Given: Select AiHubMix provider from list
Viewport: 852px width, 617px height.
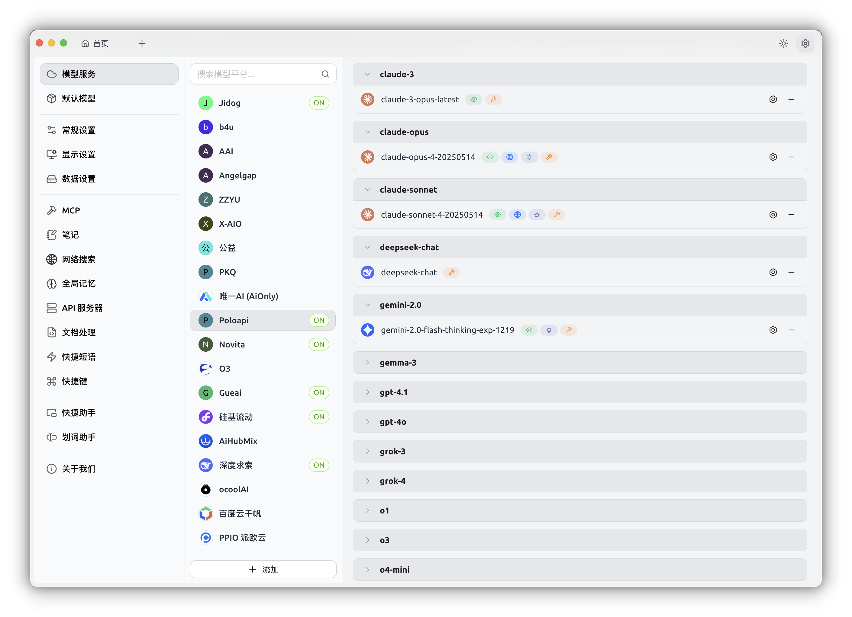Looking at the screenshot, I should click(x=263, y=441).
